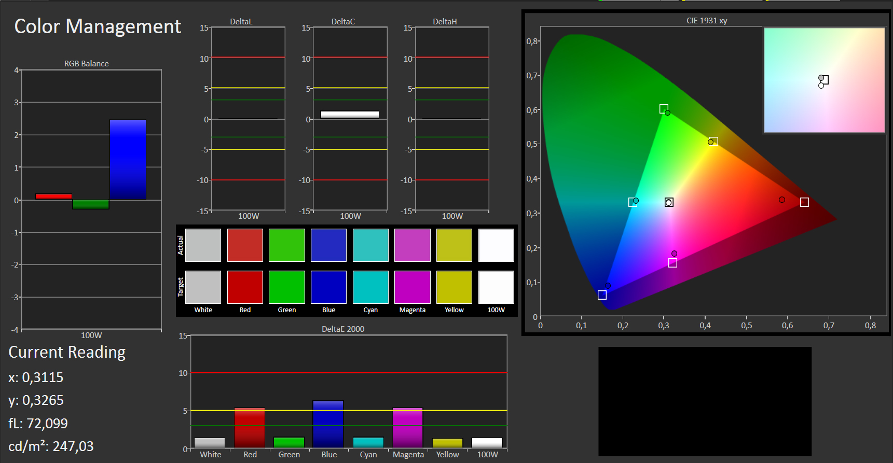Click the black pattern preview rectangle
This screenshot has width=893, height=463.
click(x=705, y=401)
